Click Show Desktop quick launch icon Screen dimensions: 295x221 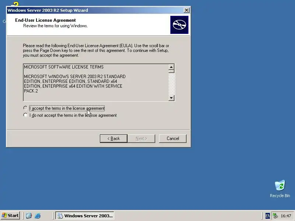click(x=29, y=215)
